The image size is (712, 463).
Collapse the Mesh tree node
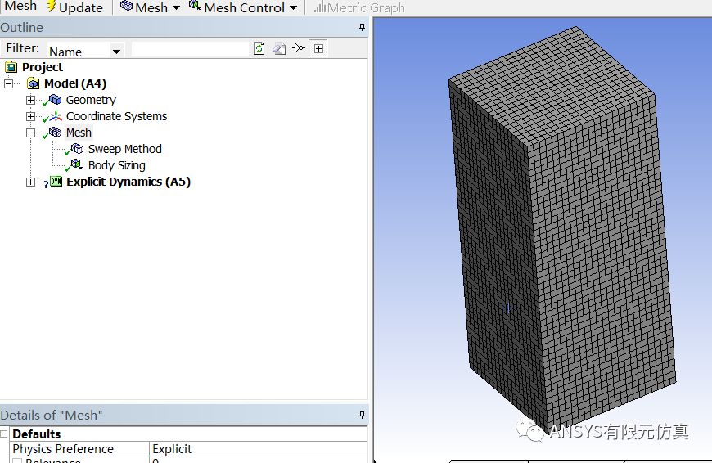coord(30,133)
